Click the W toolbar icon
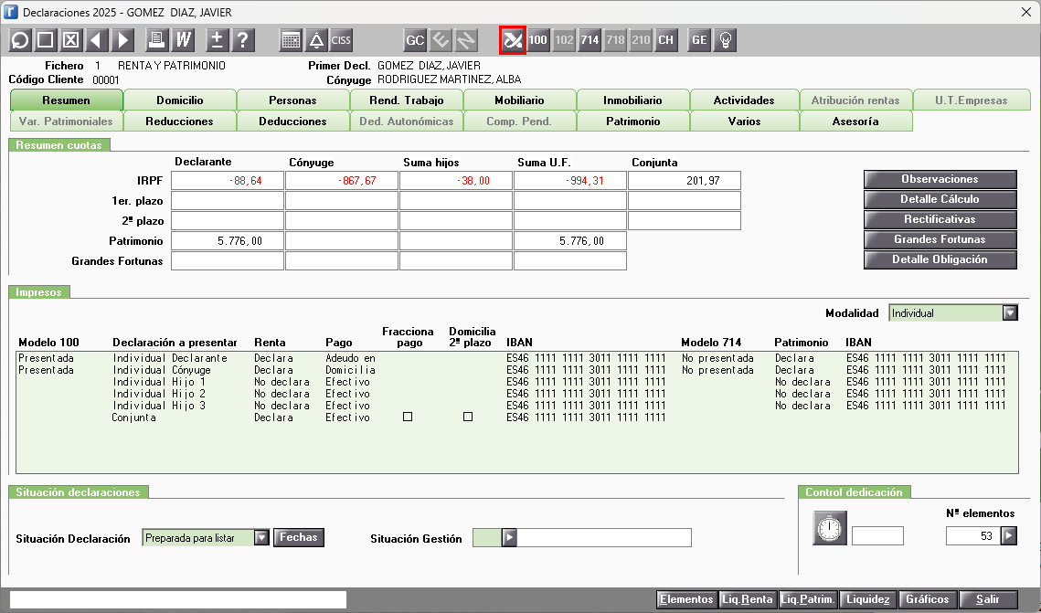Screen dimensions: 1041x613 point(183,40)
